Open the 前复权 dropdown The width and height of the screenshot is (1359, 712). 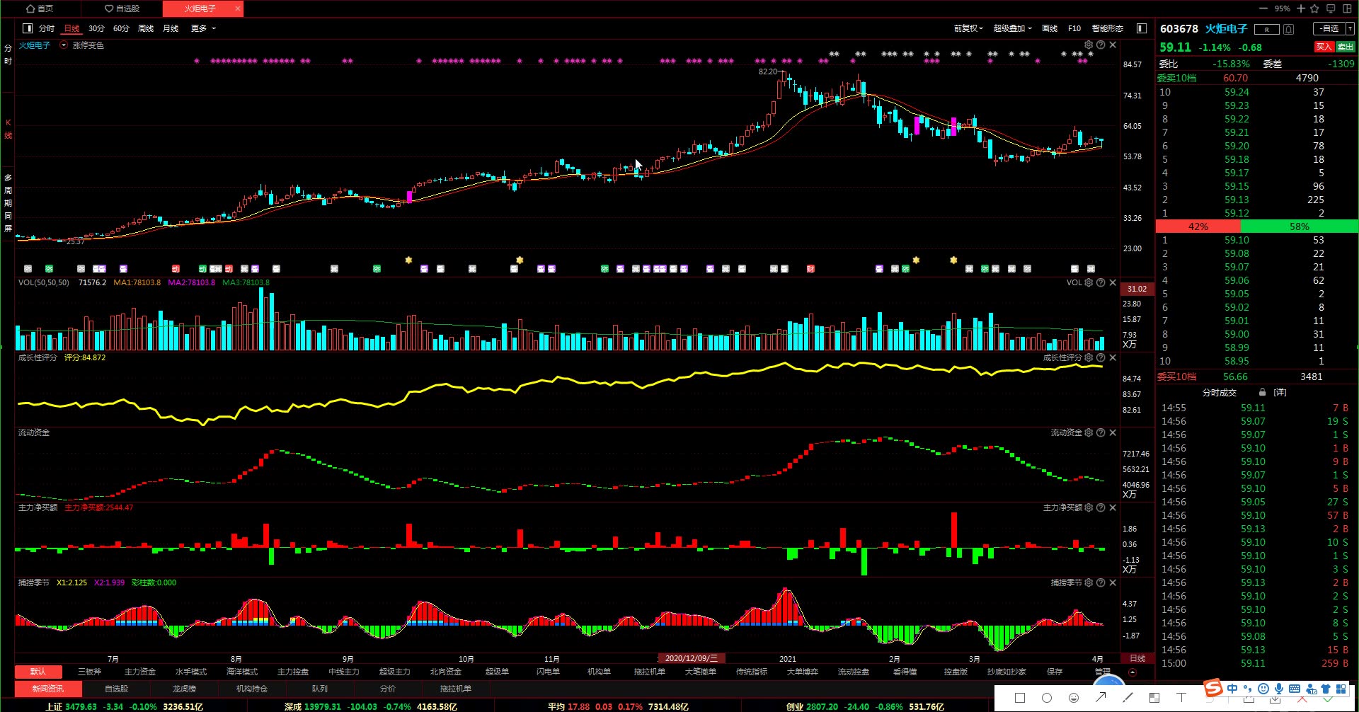click(968, 28)
